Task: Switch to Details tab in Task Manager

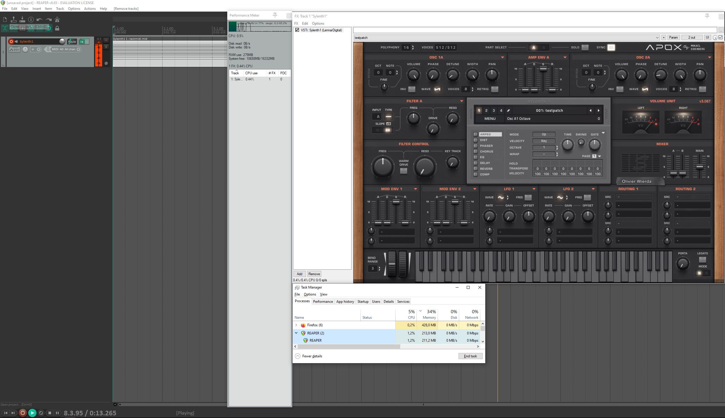Action: click(389, 302)
